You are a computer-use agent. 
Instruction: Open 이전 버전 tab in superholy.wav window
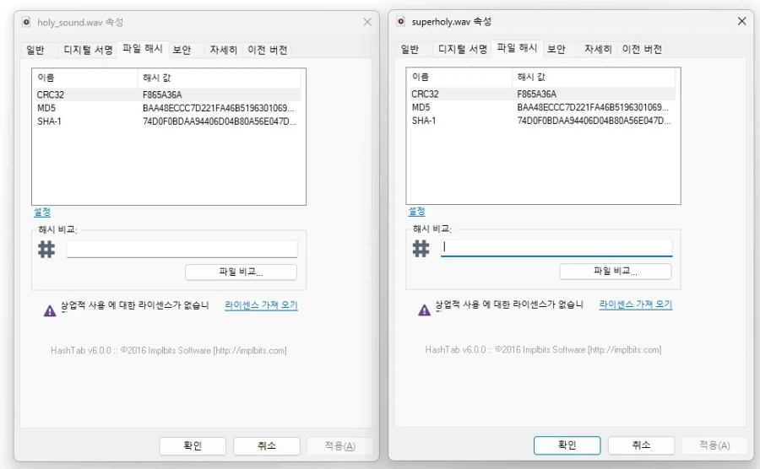point(642,49)
